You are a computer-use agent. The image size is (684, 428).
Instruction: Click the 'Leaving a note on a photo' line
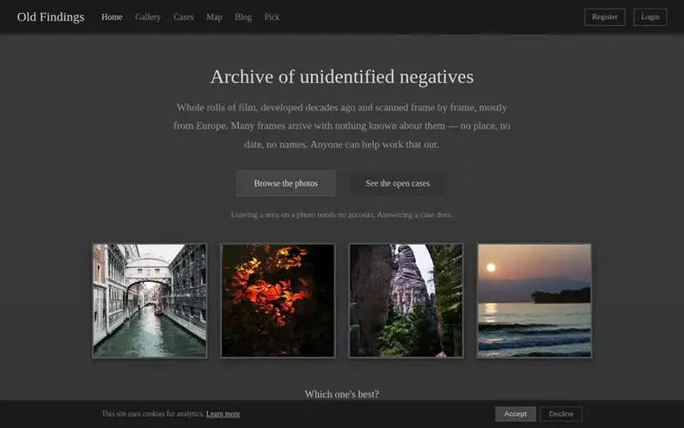click(342, 215)
